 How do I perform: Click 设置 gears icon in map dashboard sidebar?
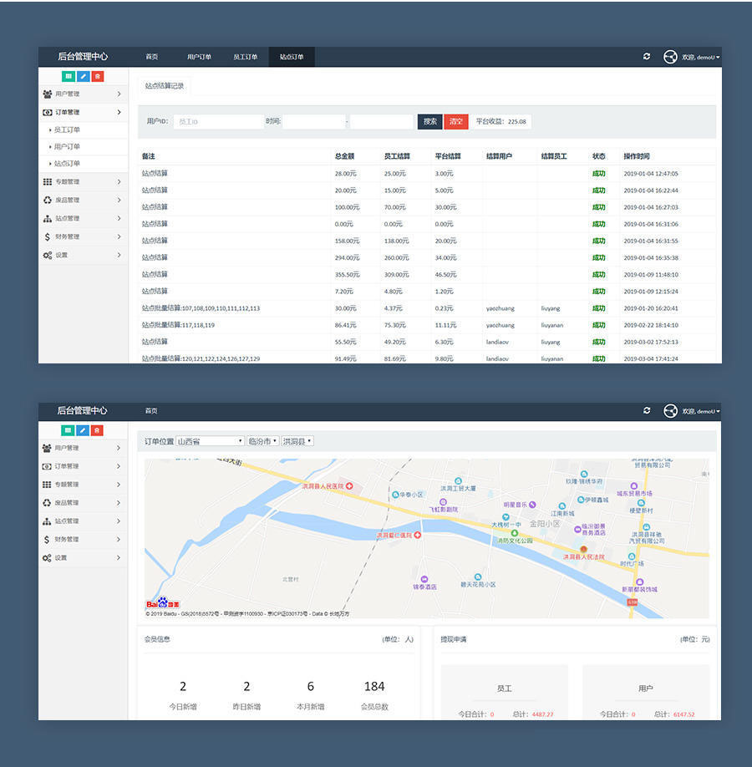pos(47,558)
